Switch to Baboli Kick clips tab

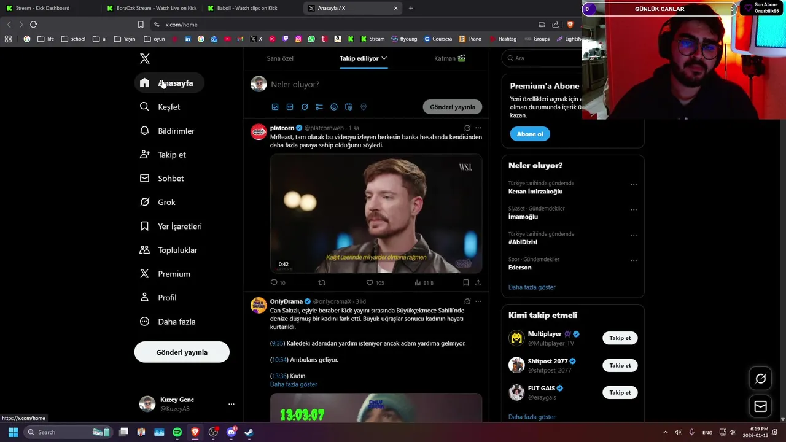click(x=247, y=8)
